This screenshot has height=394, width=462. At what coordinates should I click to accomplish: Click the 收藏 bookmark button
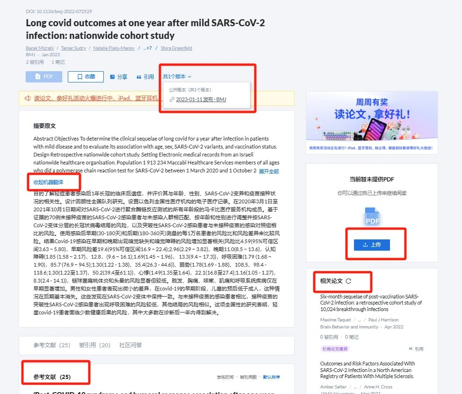[x=86, y=77]
